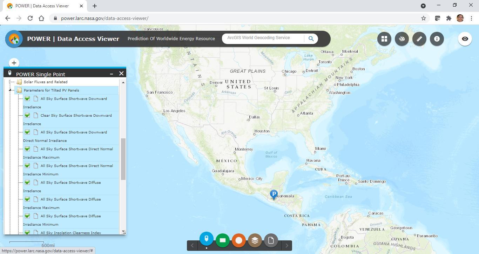The height and width of the screenshot is (254, 479).
Task: Click the parameter list scroll down arrow
Action: coord(123,232)
